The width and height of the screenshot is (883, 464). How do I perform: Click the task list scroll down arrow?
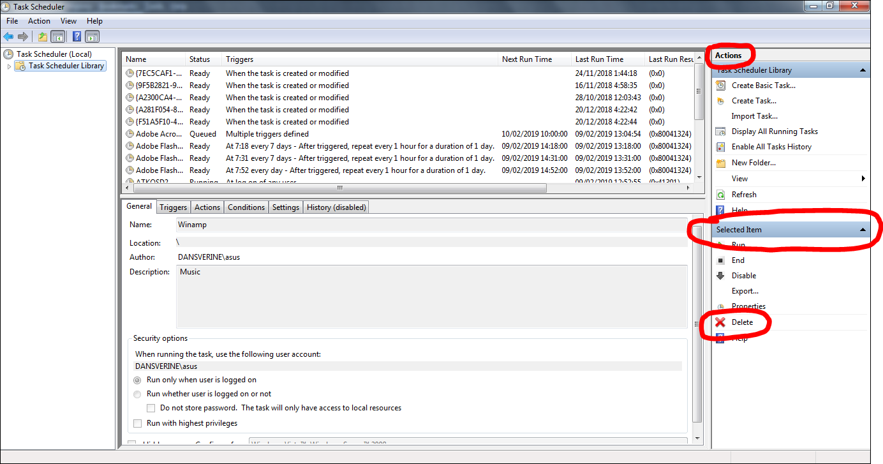(699, 177)
